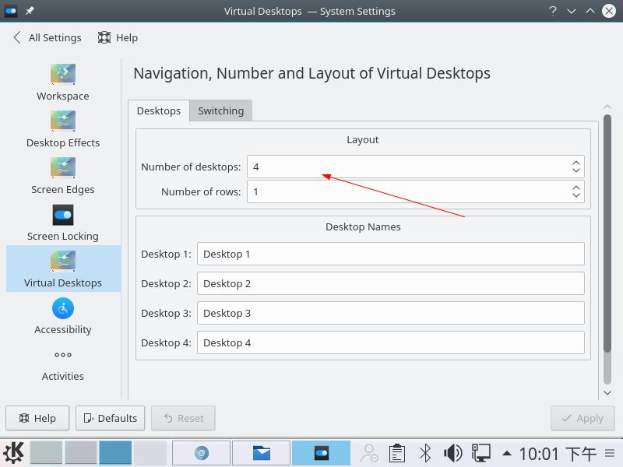Open Desktop Effects in the sidebar
This screenshot has width=623, height=467.
tap(63, 129)
